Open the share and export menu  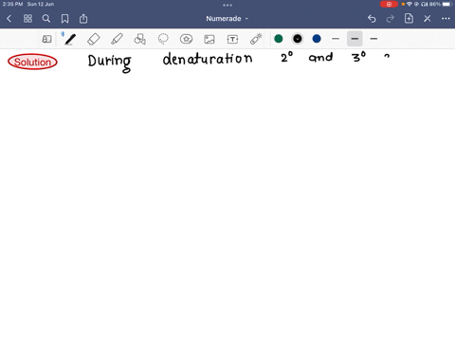(x=83, y=19)
